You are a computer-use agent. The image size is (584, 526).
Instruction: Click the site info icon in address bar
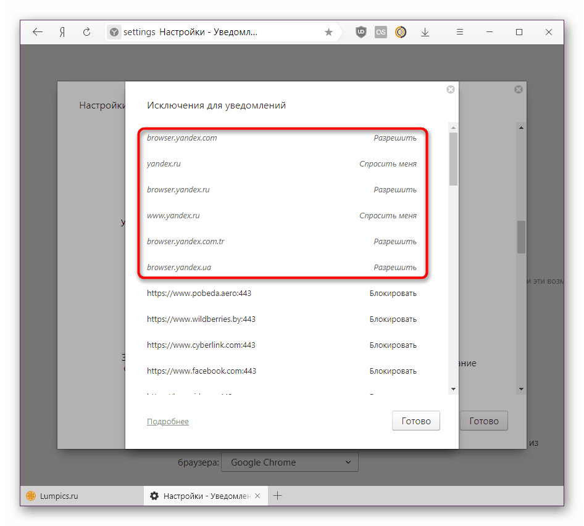(114, 32)
